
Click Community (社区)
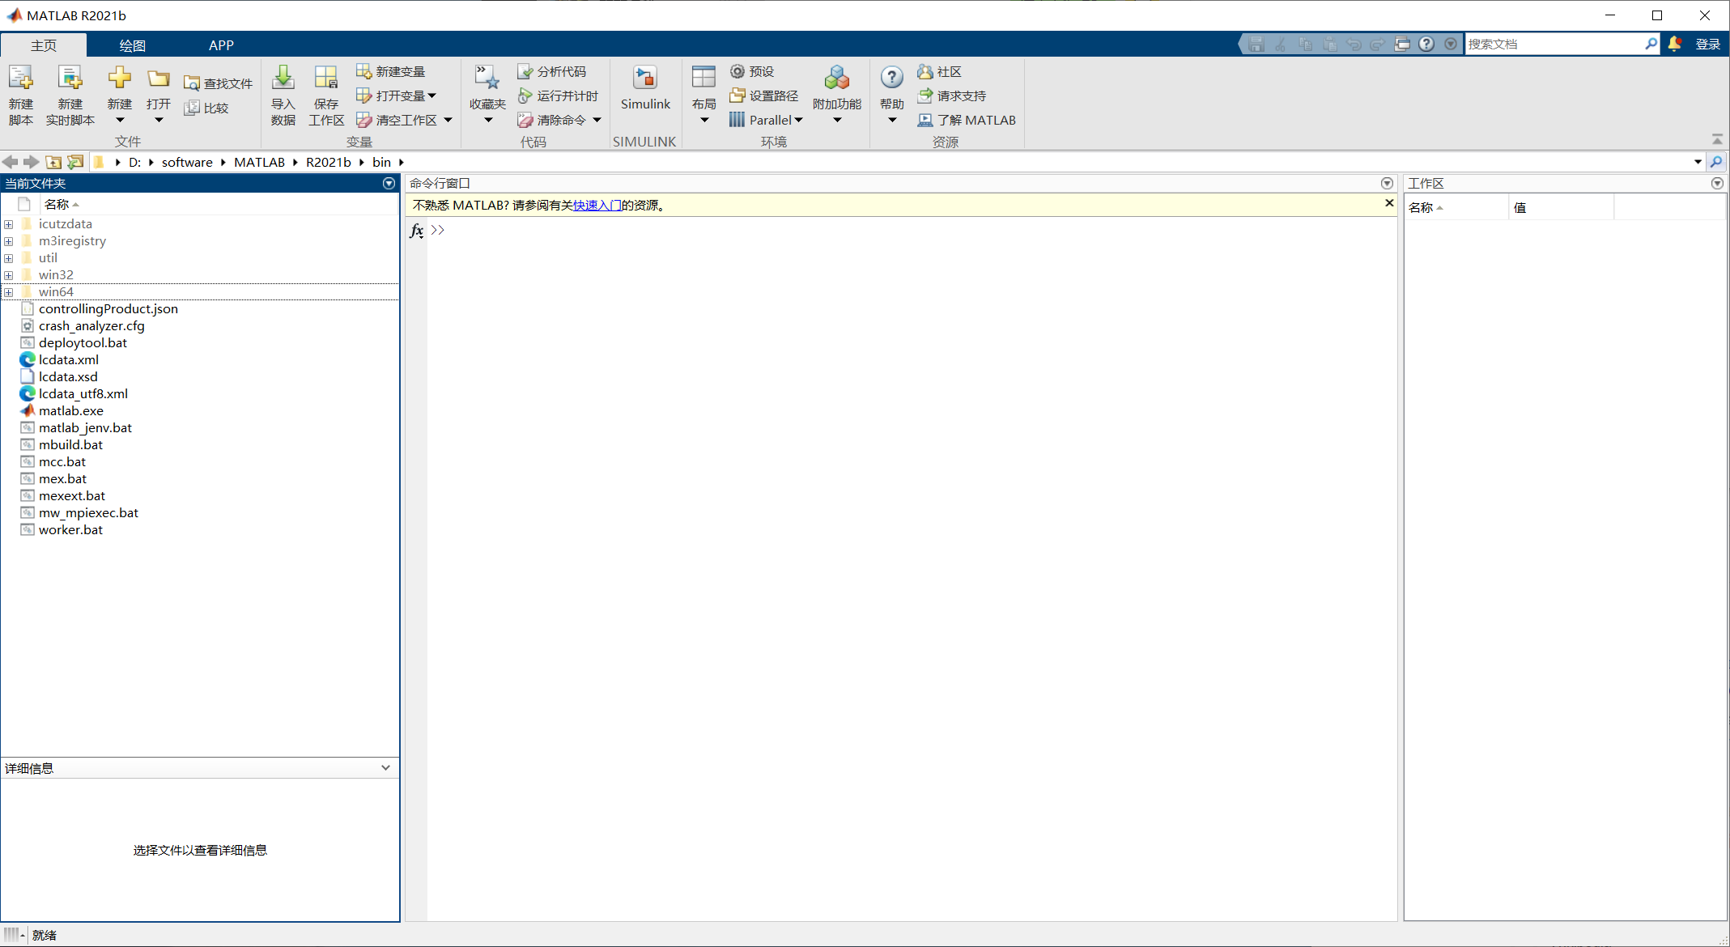click(940, 71)
